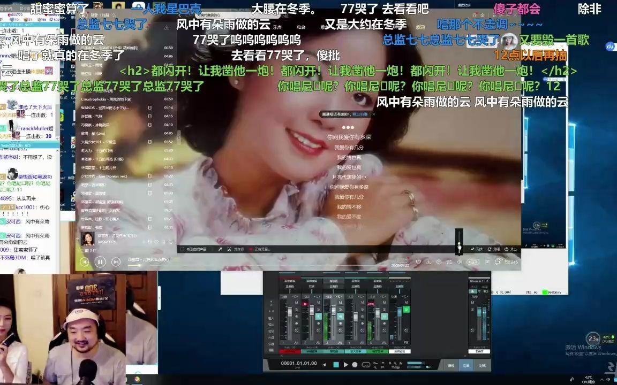Skip to next track in music player
This screenshot has height=385, width=617.
click(x=116, y=261)
